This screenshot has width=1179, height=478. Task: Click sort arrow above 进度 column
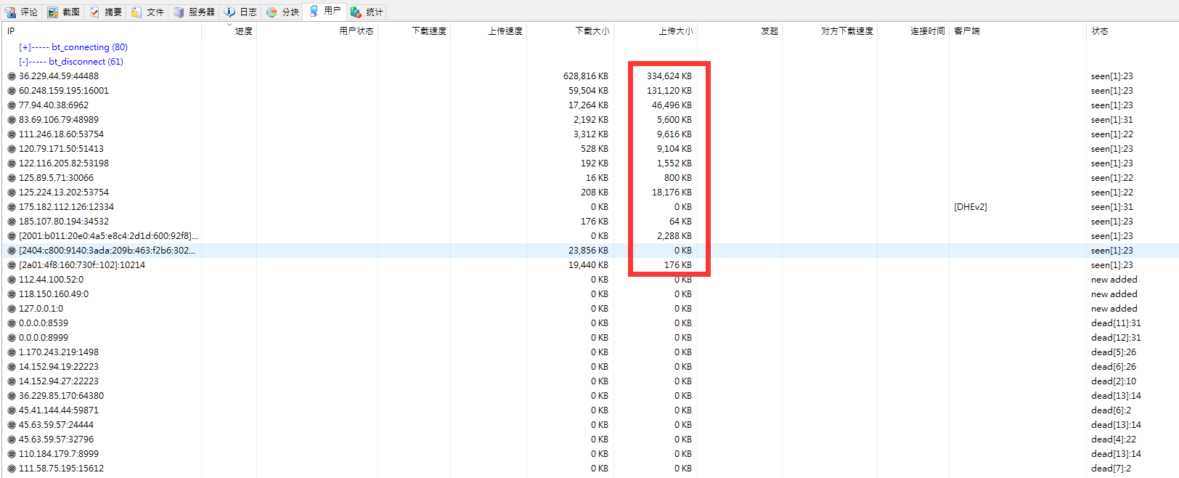[x=229, y=25]
